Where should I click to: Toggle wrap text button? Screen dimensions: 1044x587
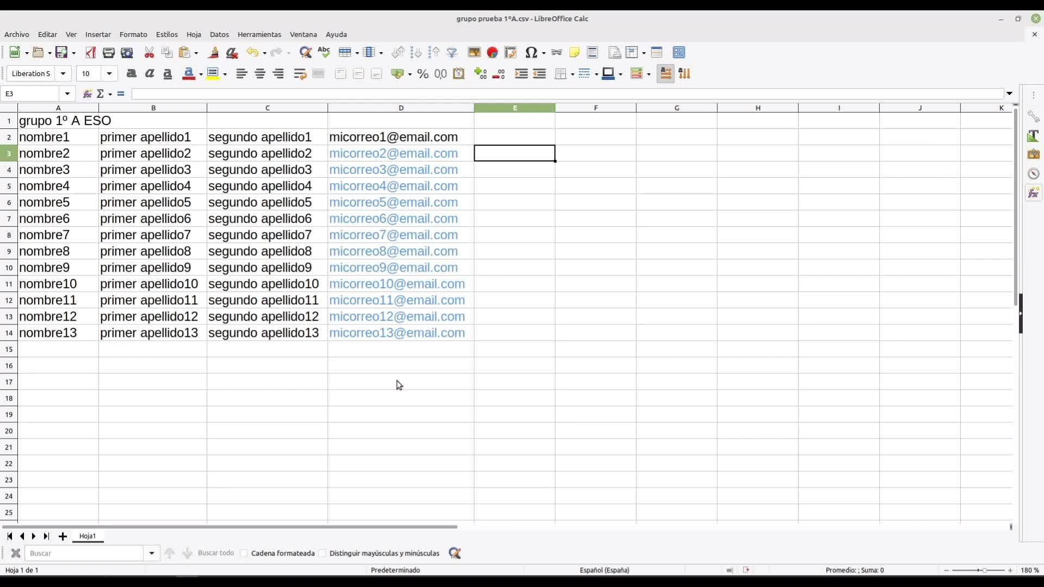300,74
